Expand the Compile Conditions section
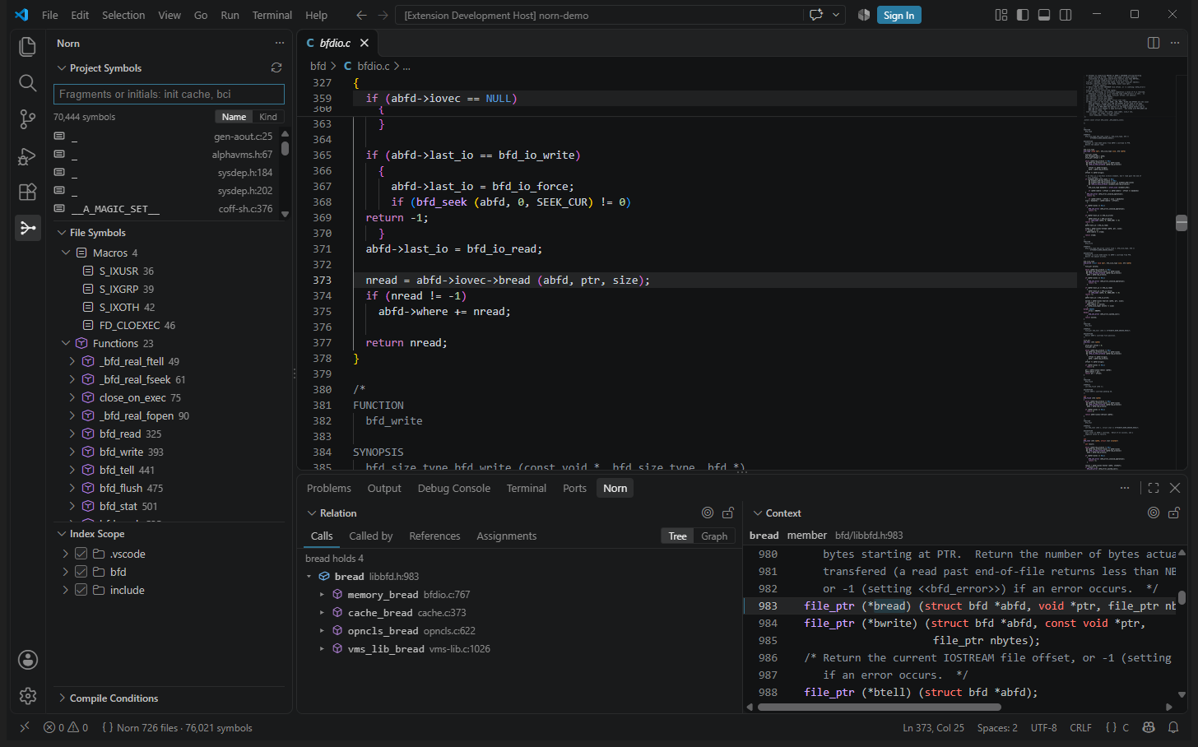The height and width of the screenshot is (747, 1198). click(62, 698)
